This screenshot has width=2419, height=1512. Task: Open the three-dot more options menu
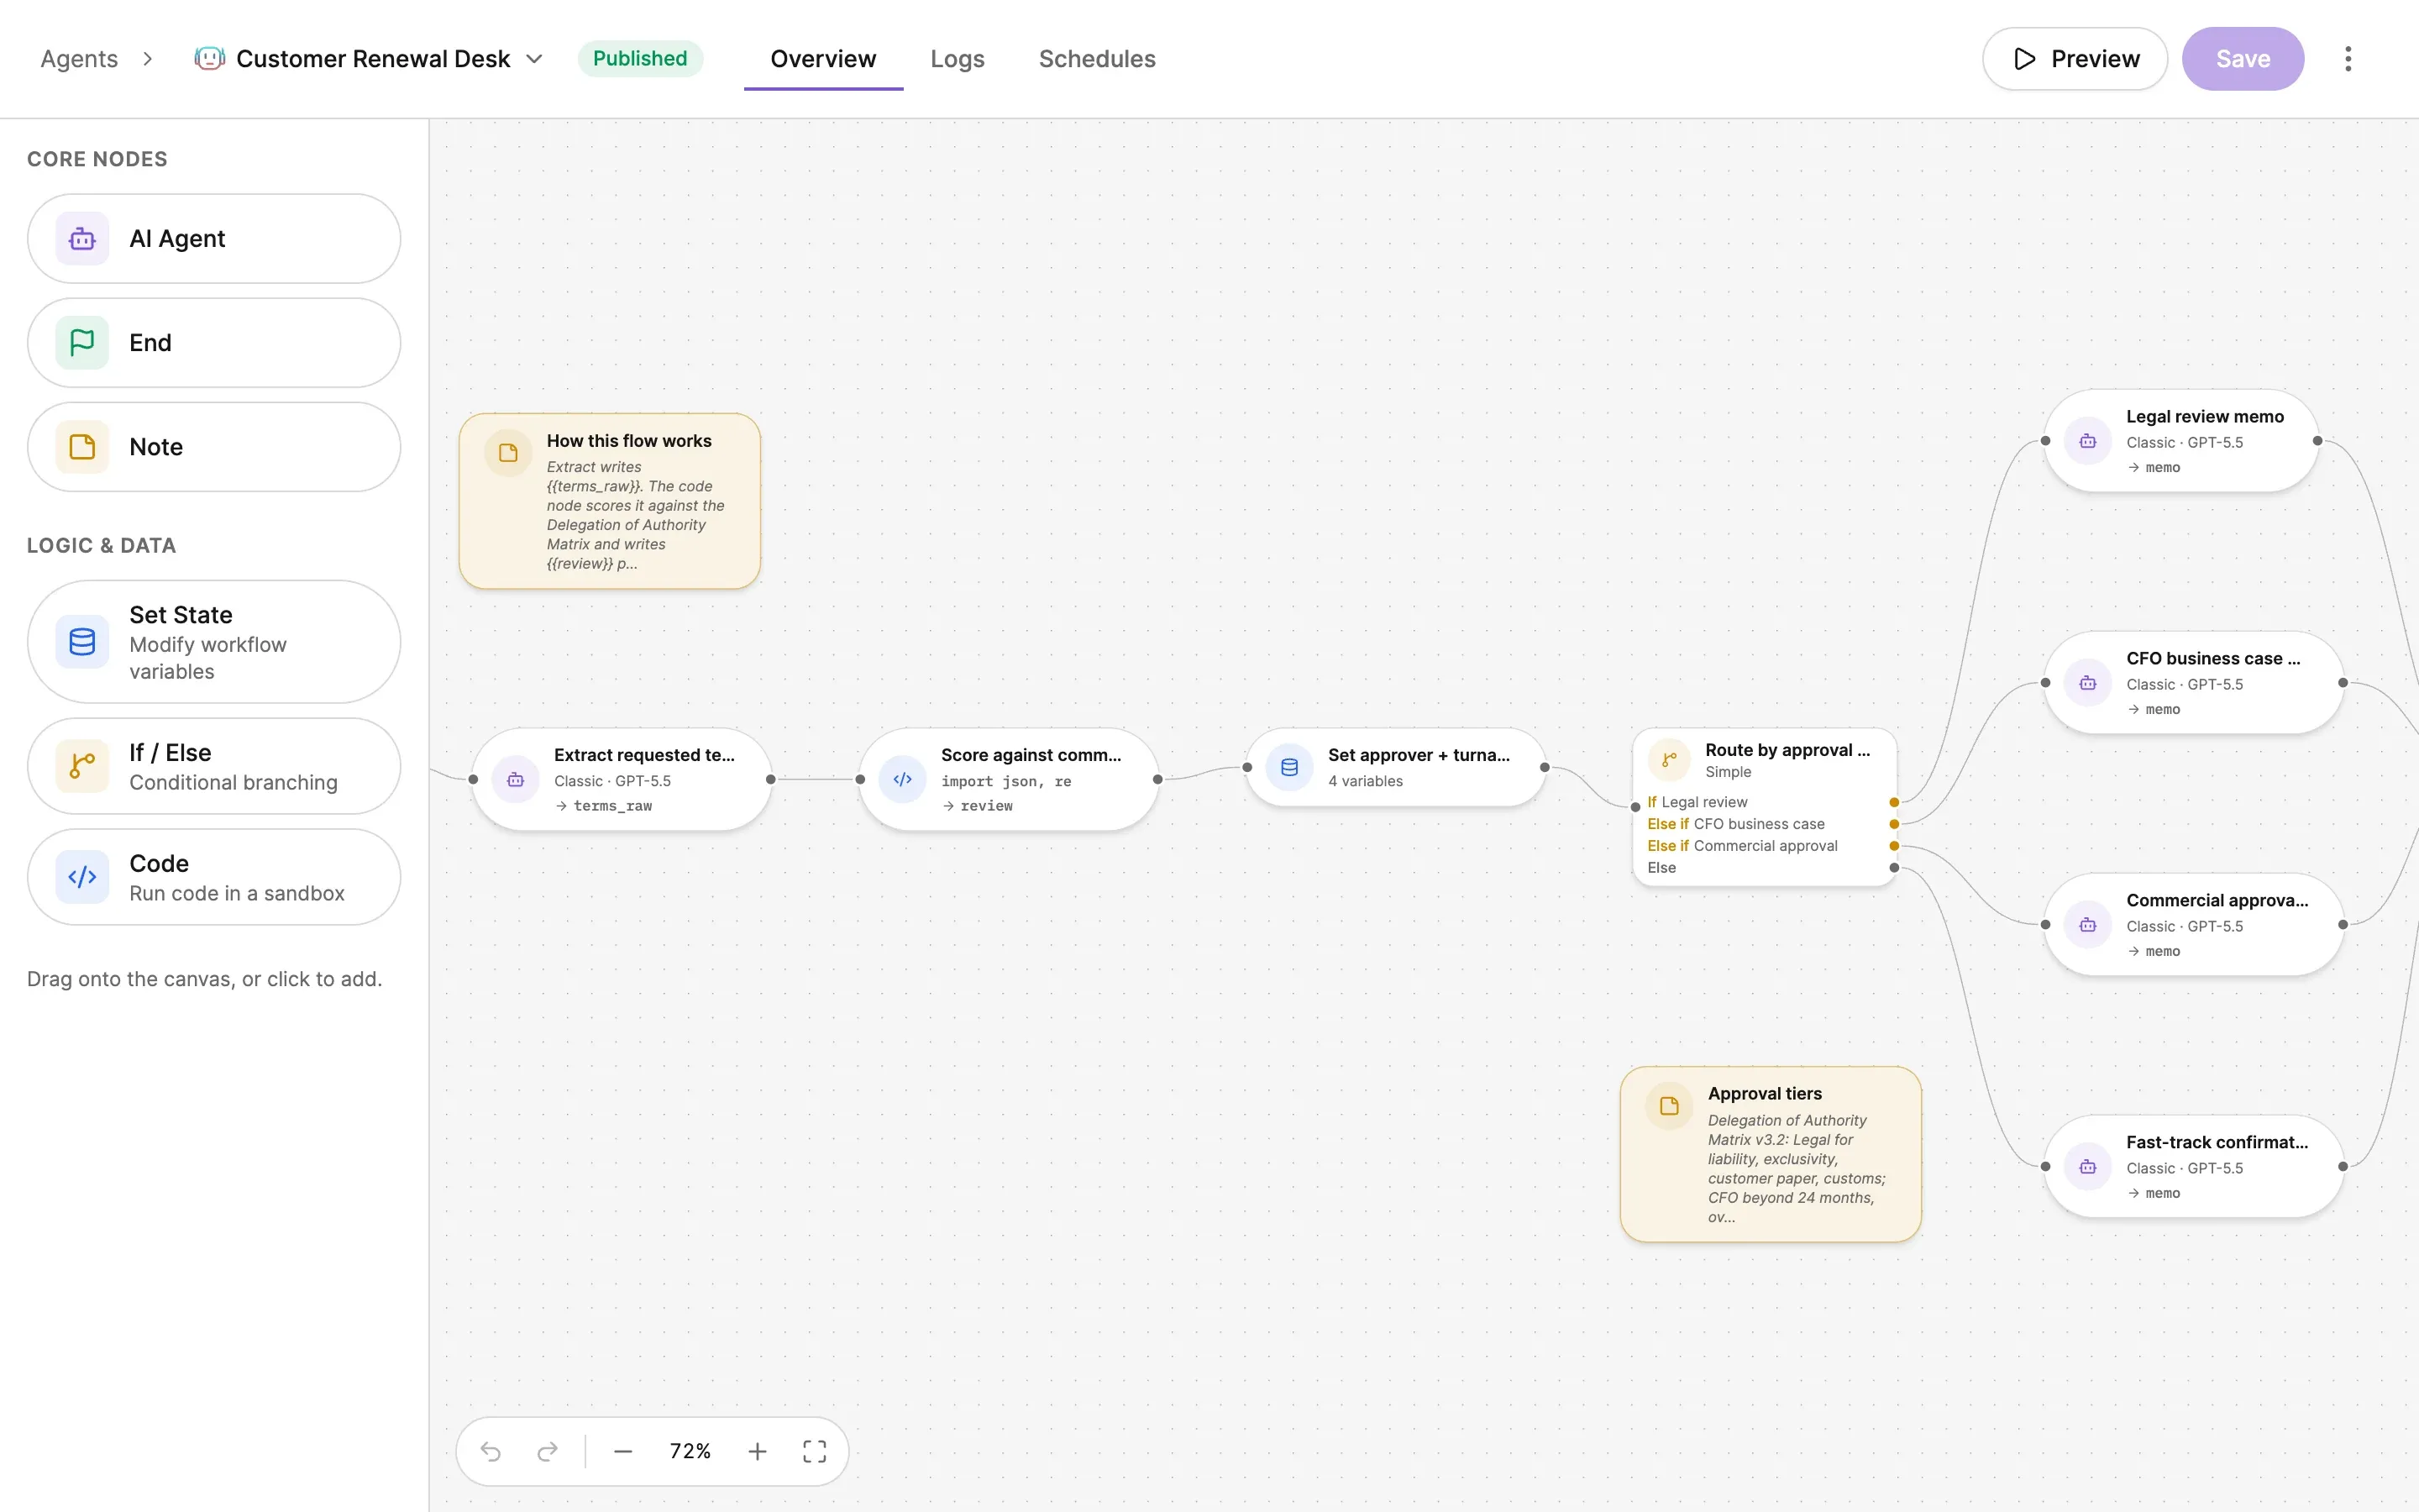click(2348, 59)
